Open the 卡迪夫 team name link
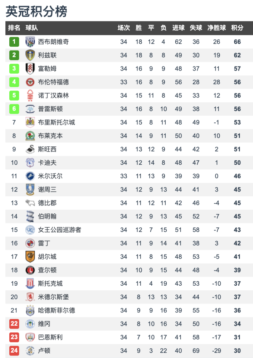This screenshot has width=253, height=358. click(47, 163)
